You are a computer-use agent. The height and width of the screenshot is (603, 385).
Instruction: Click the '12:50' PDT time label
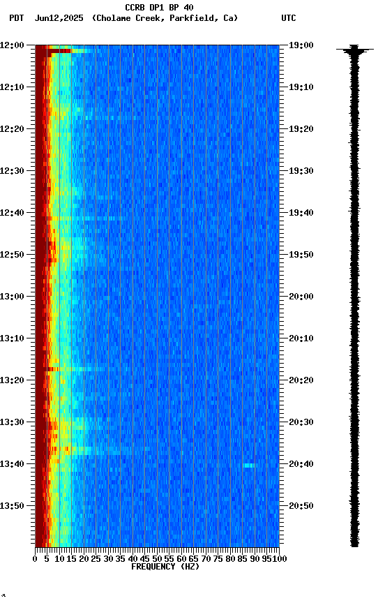[x=12, y=255]
